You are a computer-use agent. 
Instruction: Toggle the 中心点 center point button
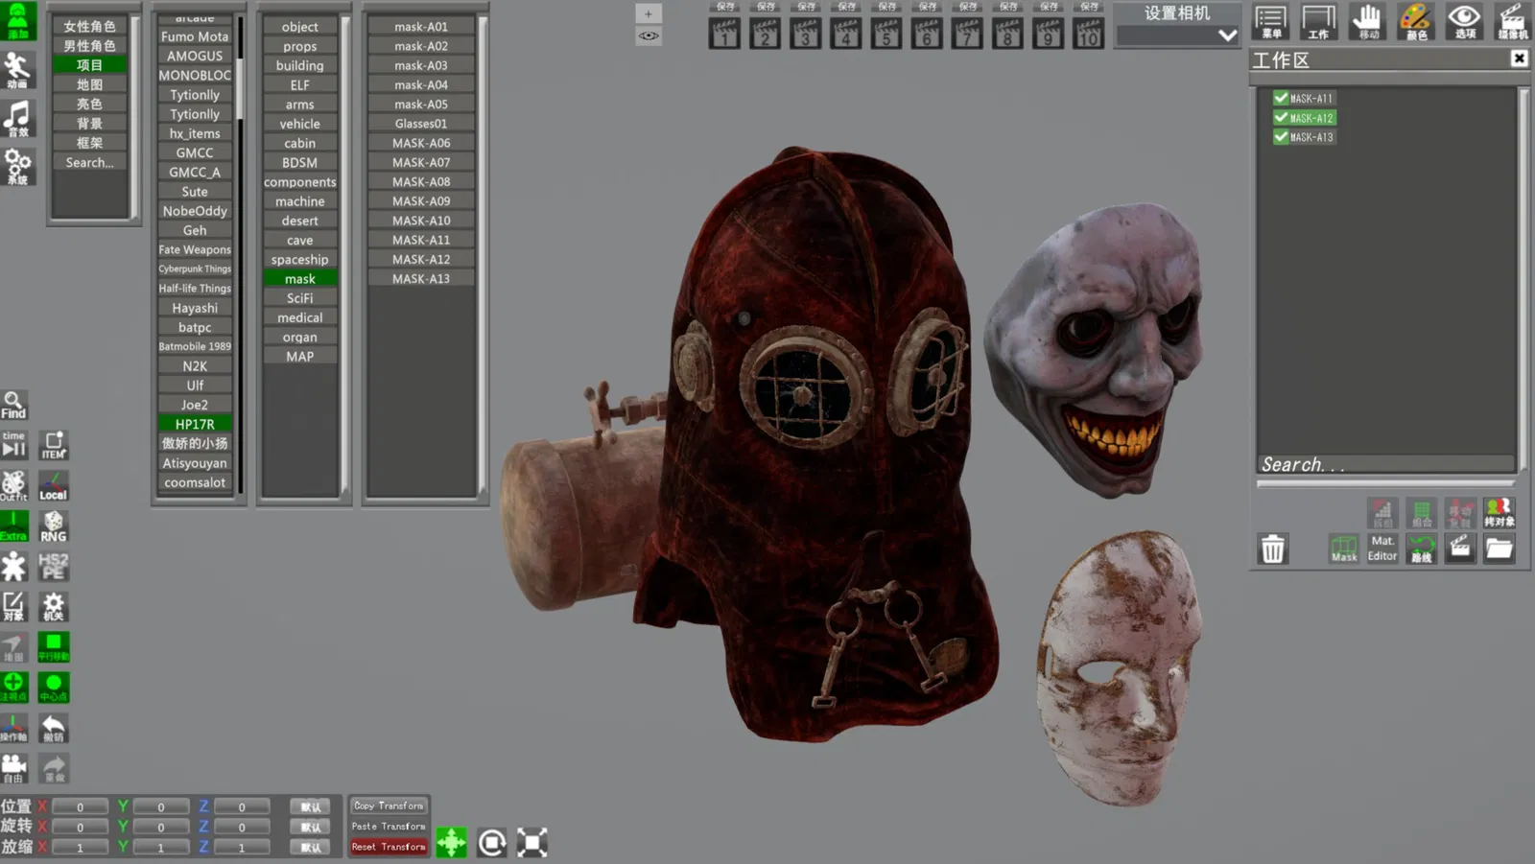pyautogui.click(x=54, y=688)
